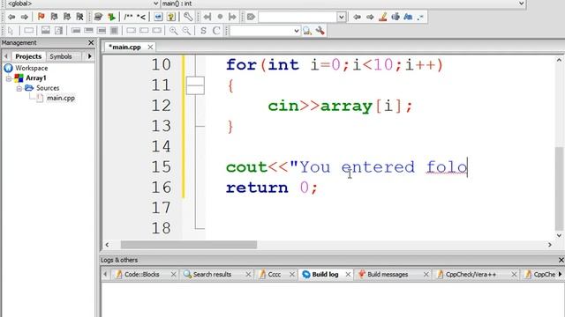Viewport: 565px width, 317px height.
Task: Click the jump forward arrow beside the orange flag
Action: point(25,17)
